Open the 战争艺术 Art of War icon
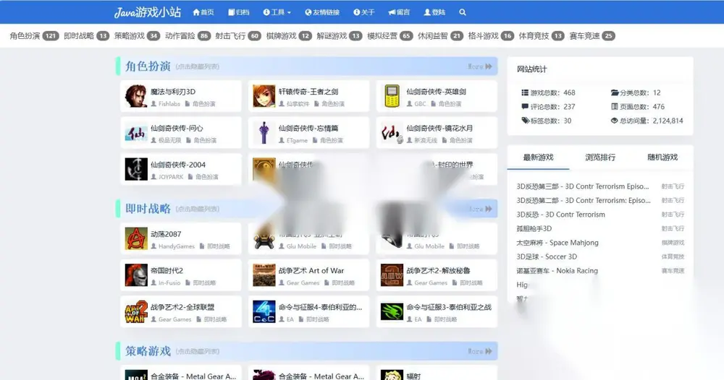The width and height of the screenshot is (724, 380). click(x=264, y=275)
